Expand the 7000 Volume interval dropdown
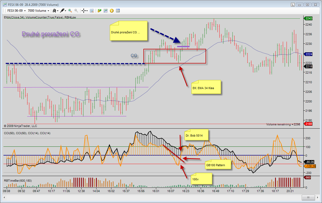Viewport: 322px width, 203px height. pyautogui.click(x=38, y=11)
